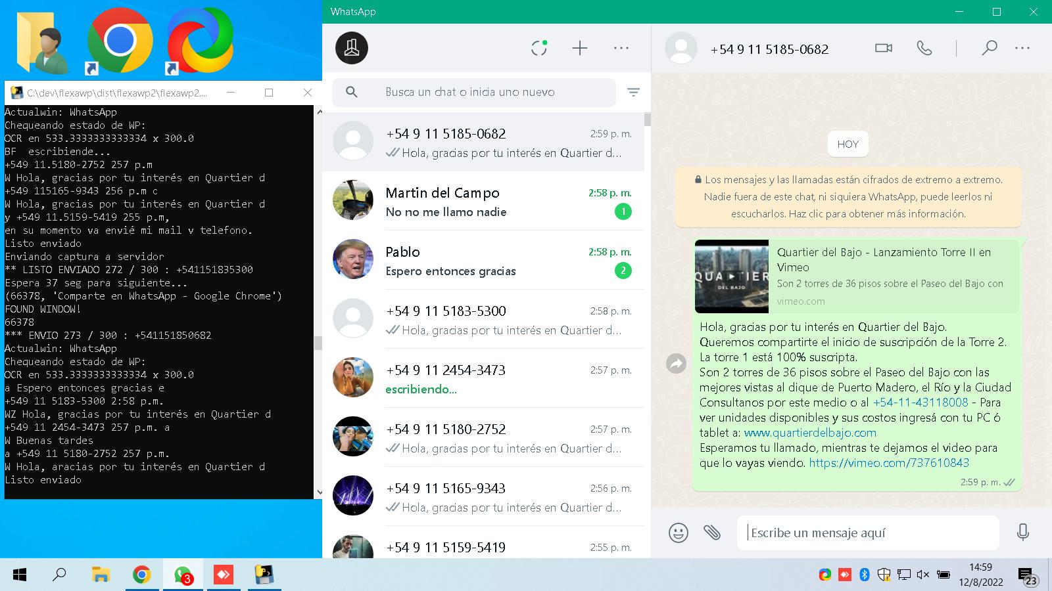Attach a file with the paperclip
The height and width of the screenshot is (591, 1052).
click(x=712, y=532)
